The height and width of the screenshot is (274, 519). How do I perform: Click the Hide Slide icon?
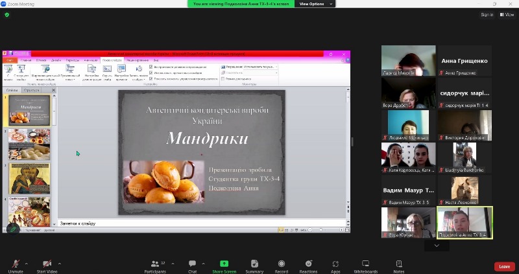107,69
